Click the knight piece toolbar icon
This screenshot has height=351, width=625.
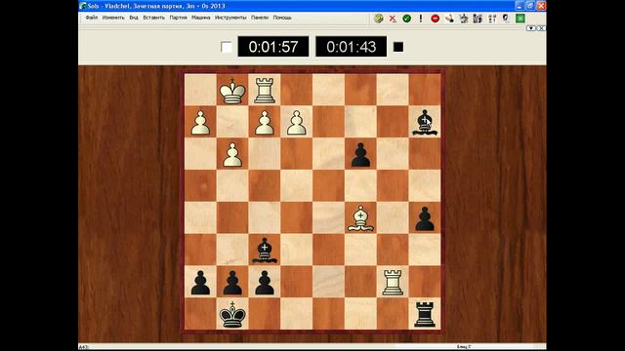click(506, 19)
